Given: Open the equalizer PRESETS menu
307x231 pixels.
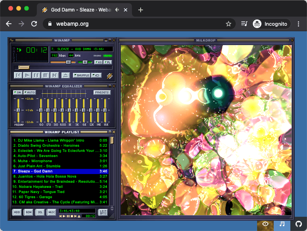Looking at the screenshot, I should (102, 93).
